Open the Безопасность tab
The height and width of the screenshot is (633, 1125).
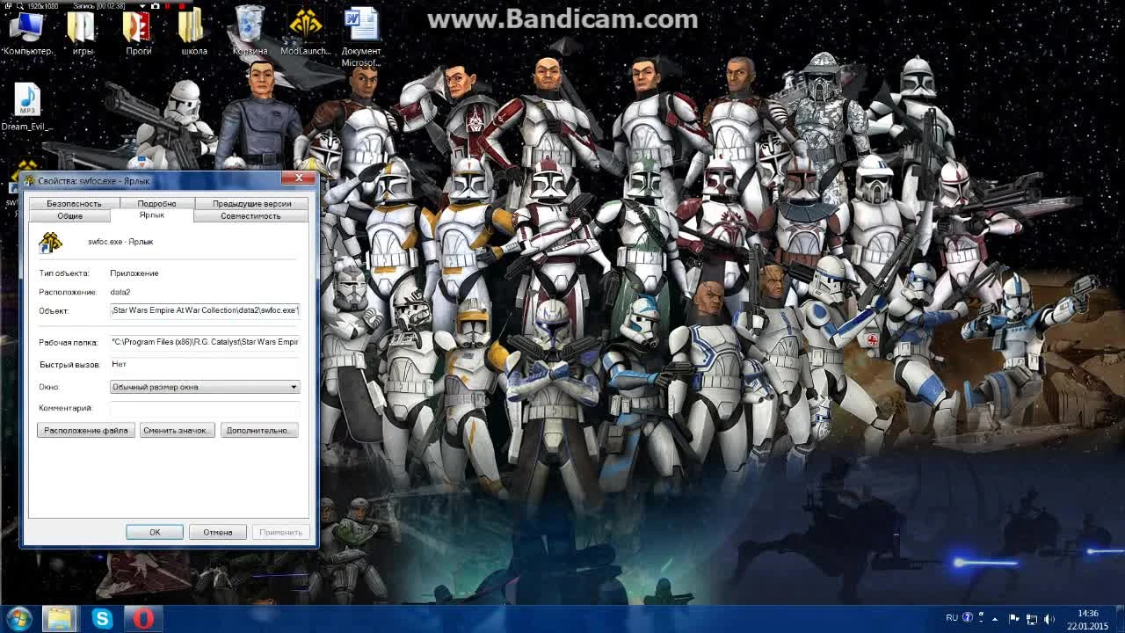[x=73, y=203]
